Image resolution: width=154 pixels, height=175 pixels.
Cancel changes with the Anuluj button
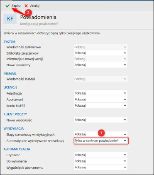32,6
